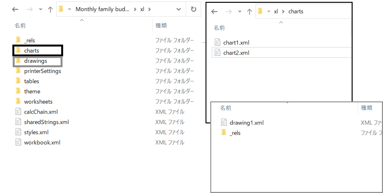Click the back arrow in left window
The height and width of the screenshot is (193, 383).
point(15,9)
